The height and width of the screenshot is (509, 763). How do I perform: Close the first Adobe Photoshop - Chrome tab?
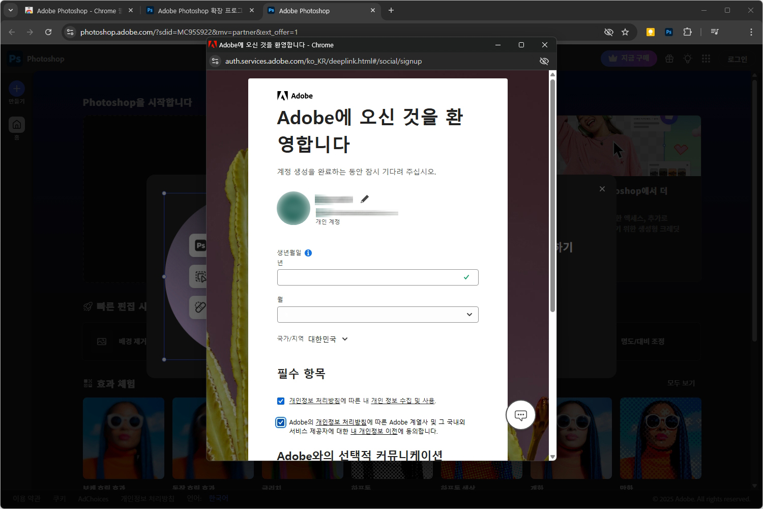pos(131,10)
